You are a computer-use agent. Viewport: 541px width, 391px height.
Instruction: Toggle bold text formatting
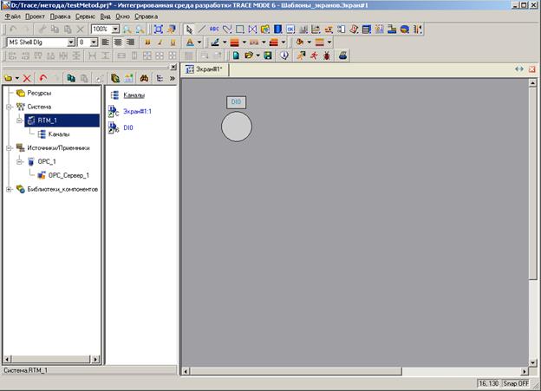147,42
